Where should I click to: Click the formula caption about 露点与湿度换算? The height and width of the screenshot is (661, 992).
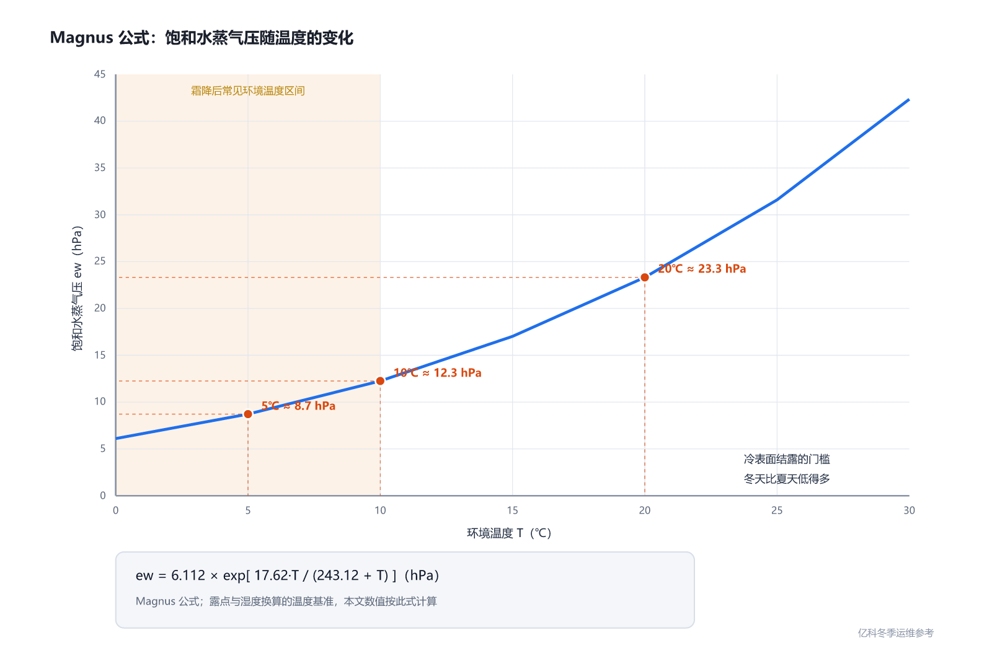click(286, 602)
